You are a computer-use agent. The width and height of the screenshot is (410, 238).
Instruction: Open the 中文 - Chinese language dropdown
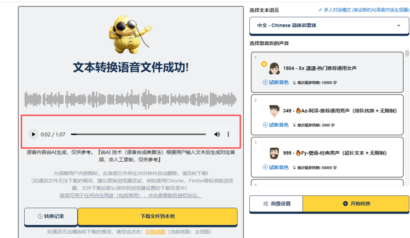pos(329,25)
